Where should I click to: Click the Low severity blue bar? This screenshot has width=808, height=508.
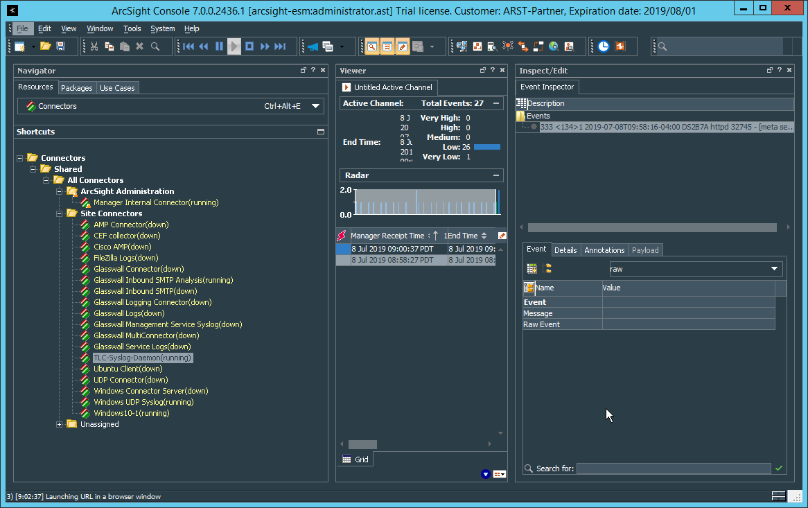coord(486,147)
